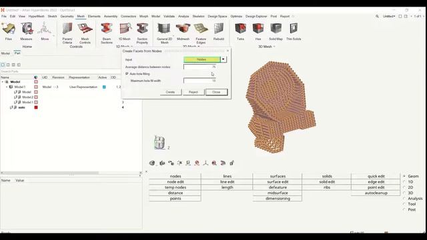Image resolution: width=427 pixels, height=240 pixels.
Task: Select the 1D radio button
Action: pos(404,182)
